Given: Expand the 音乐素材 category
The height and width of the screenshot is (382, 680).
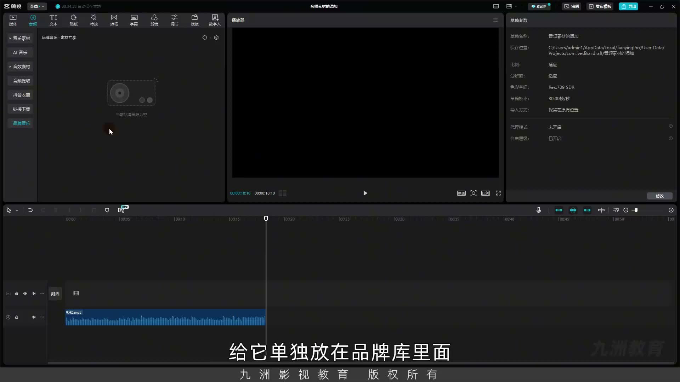Looking at the screenshot, I should coord(20,38).
